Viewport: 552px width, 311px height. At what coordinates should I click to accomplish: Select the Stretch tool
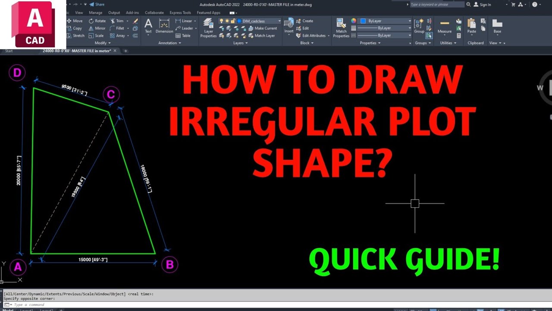click(x=75, y=35)
